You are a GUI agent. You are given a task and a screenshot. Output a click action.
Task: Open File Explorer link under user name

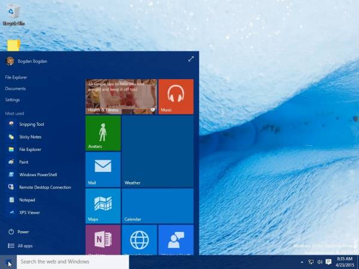tap(16, 77)
